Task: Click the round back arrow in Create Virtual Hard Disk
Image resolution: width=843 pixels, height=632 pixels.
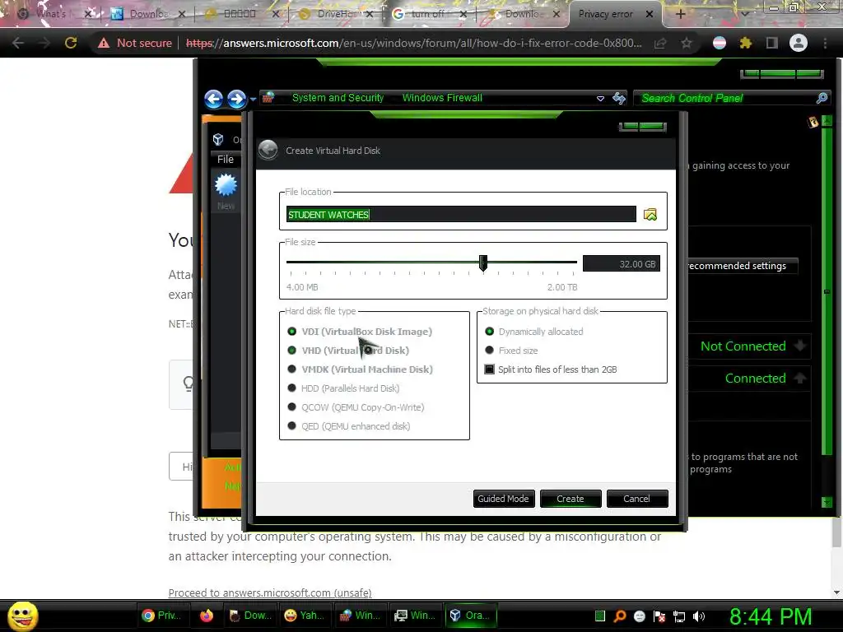Action: click(268, 150)
